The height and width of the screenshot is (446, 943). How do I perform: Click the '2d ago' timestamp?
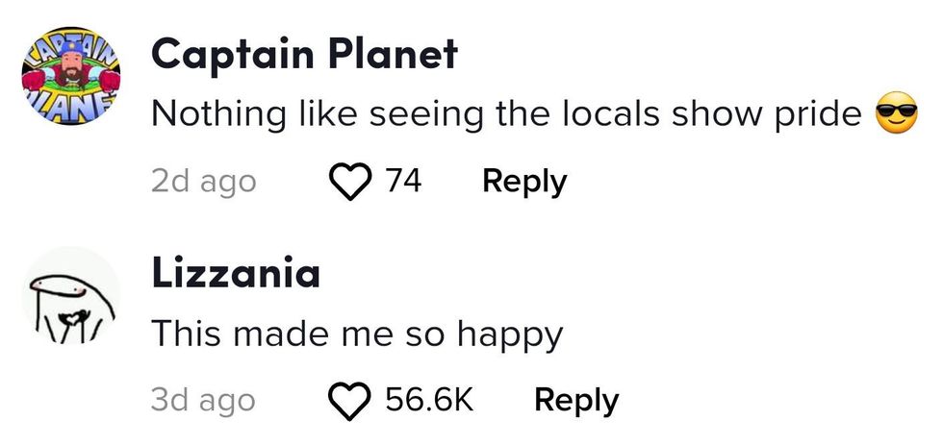(204, 181)
